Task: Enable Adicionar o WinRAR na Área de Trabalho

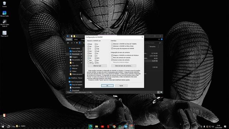Action: click(x=112, y=44)
